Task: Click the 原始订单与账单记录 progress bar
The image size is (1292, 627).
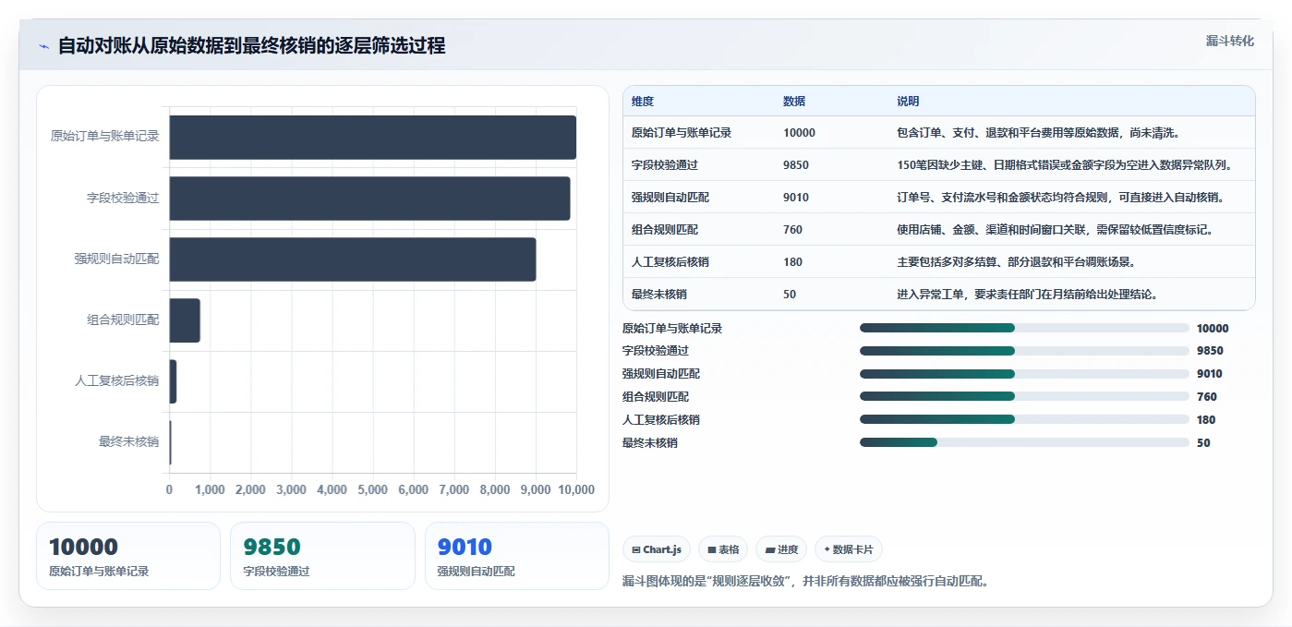Action: [1024, 328]
